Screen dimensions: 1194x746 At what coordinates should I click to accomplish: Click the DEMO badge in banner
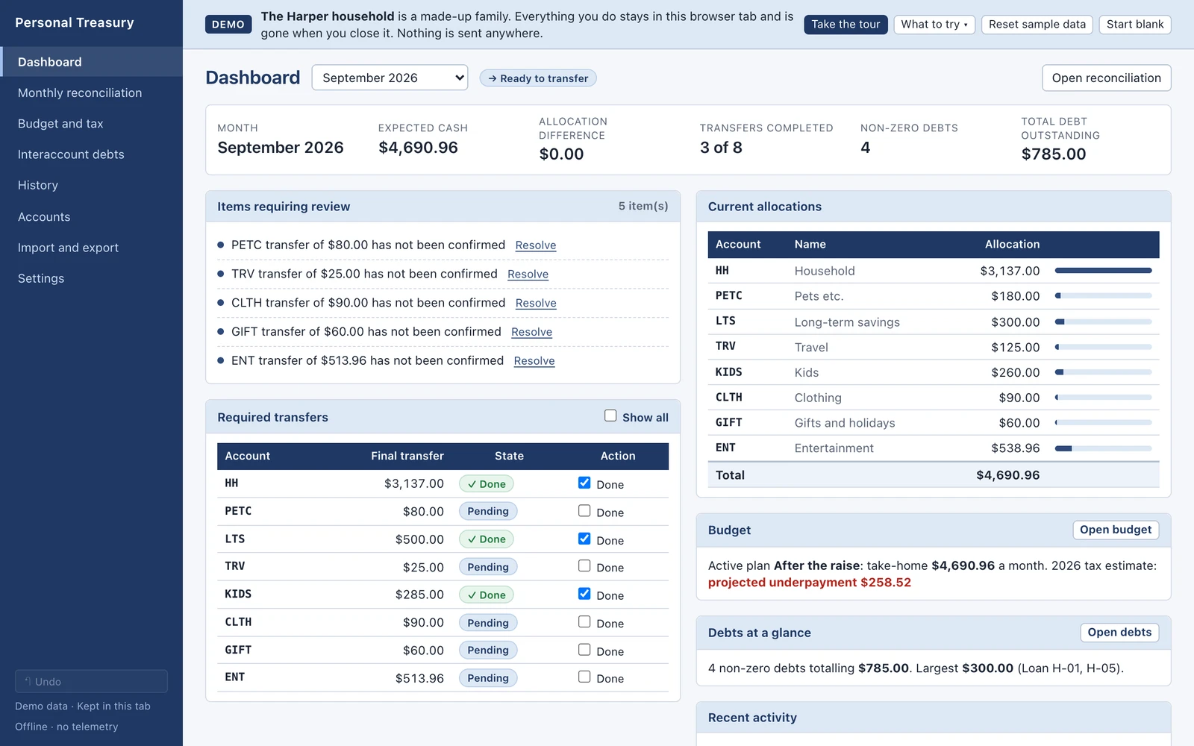pos(228,25)
